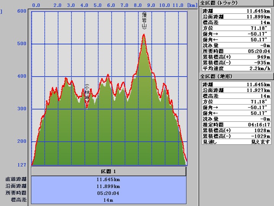Click the 直線距離 row in bottom table
This screenshot has height=206, width=274.
pyautogui.click(x=108, y=179)
